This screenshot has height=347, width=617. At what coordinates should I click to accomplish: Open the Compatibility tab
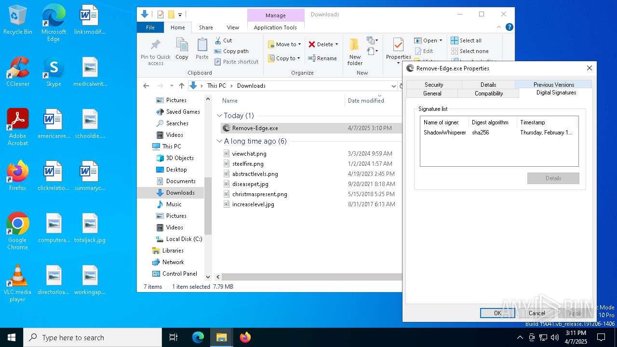click(489, 93)
